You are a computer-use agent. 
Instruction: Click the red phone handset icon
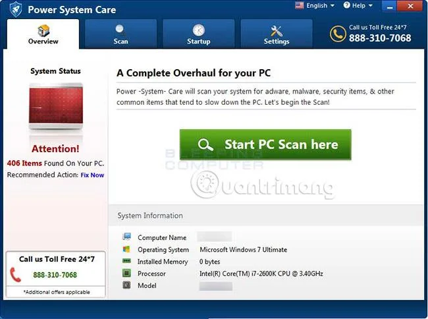(x=15, y=274)
